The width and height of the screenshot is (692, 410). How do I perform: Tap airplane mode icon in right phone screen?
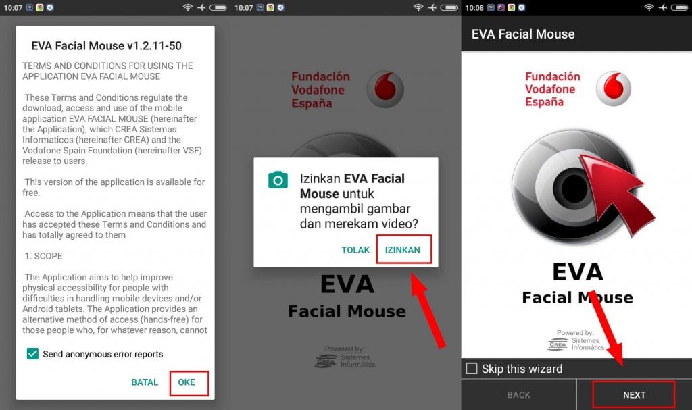coord(663,7)
